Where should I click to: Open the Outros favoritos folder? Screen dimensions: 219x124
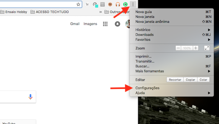click(117, 12)
